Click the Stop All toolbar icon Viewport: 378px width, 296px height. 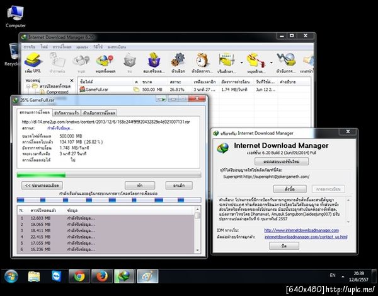click(x=105, y=63)
